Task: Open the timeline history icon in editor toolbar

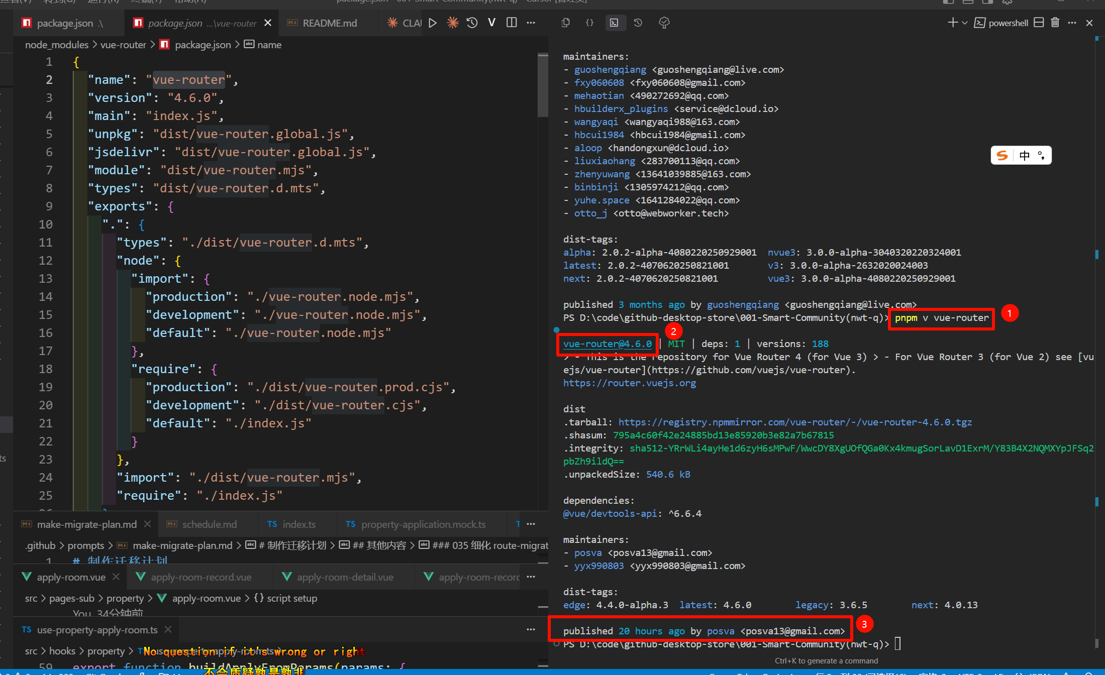Action: (x=472, y=23)
